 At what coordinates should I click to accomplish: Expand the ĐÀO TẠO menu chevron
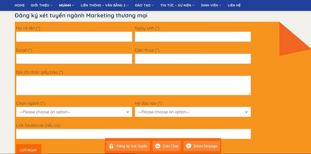coord(152,5)
